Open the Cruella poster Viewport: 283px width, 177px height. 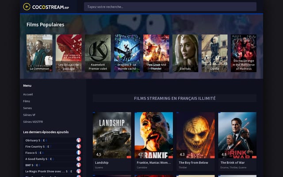coord(214,53)
